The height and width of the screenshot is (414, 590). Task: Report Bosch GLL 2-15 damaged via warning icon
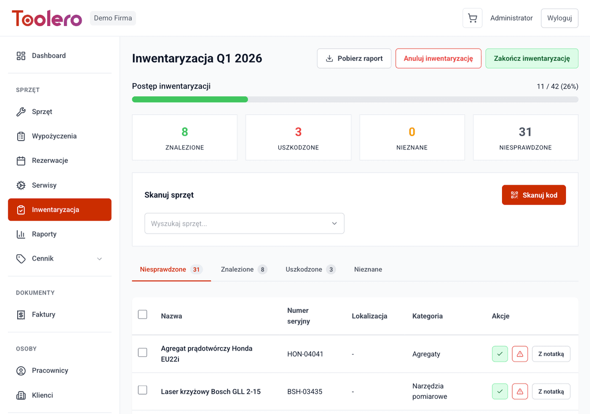click(520, 391)
